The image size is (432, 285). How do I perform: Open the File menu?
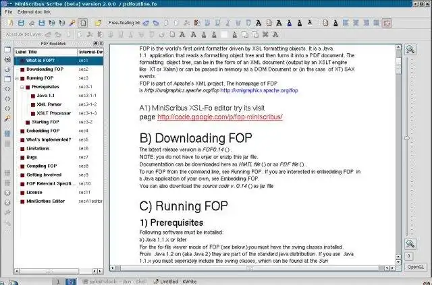click(9, 12)
